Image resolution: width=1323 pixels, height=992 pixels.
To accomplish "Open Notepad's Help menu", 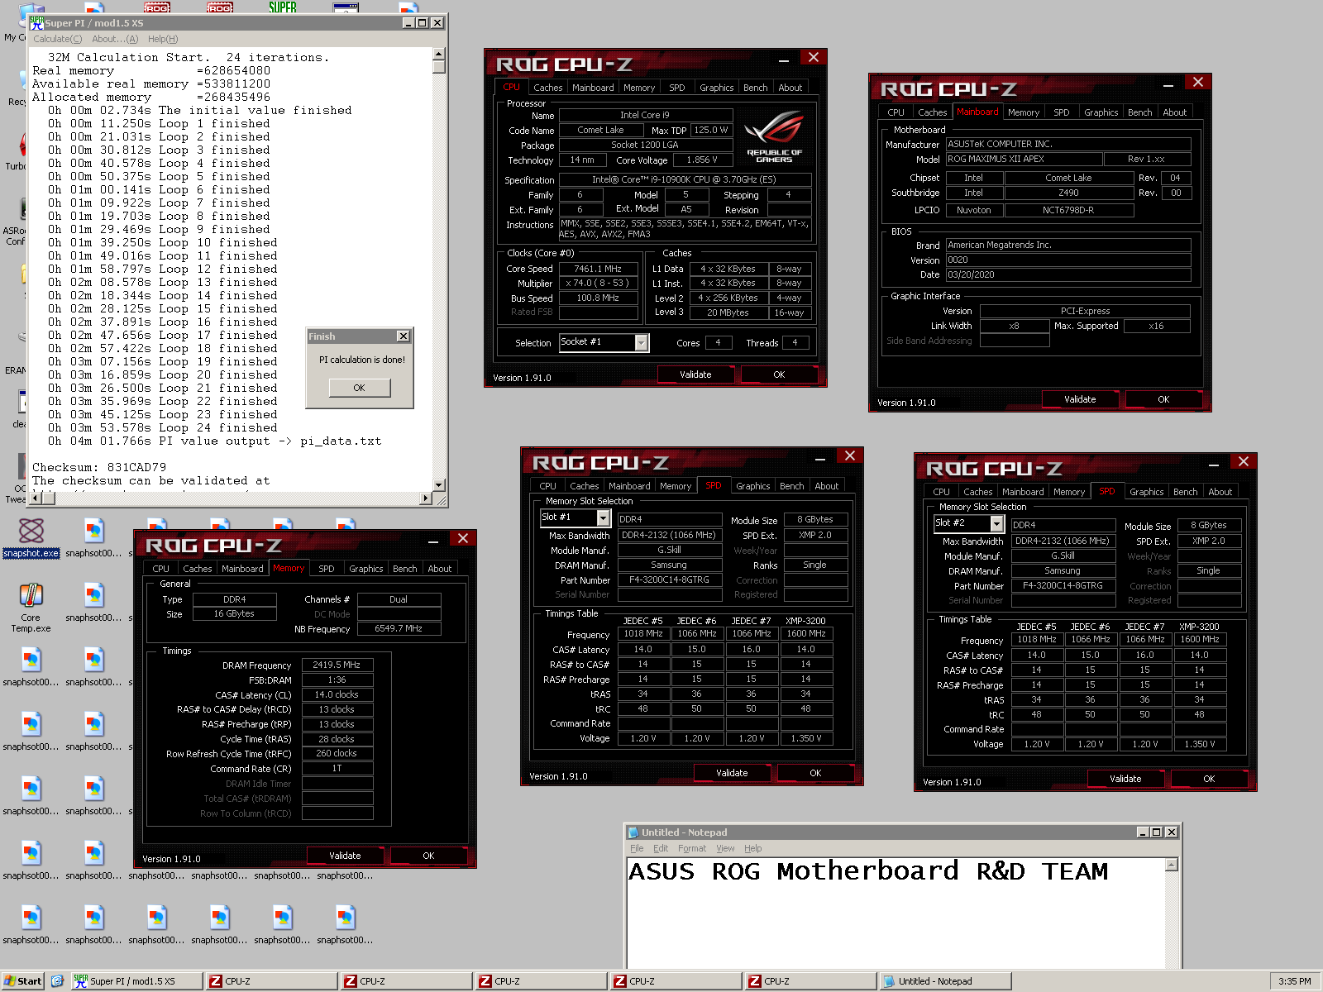I will (752, 848).
